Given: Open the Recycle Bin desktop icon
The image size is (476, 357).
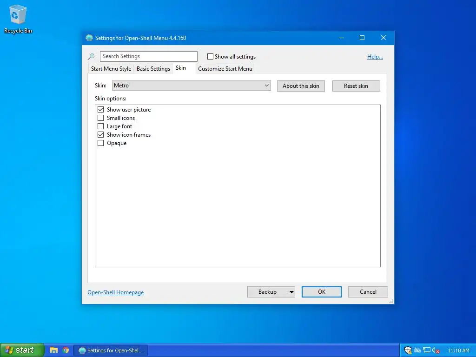Looking at the screenshot, I should coord(18,19).
